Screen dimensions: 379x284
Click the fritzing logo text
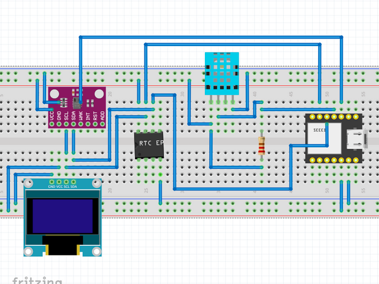coord(37,279)
